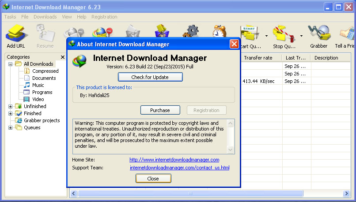The width and height of the screenshot is (356, 202).
Task: Click the Purchase button
Action: (160, 110)
